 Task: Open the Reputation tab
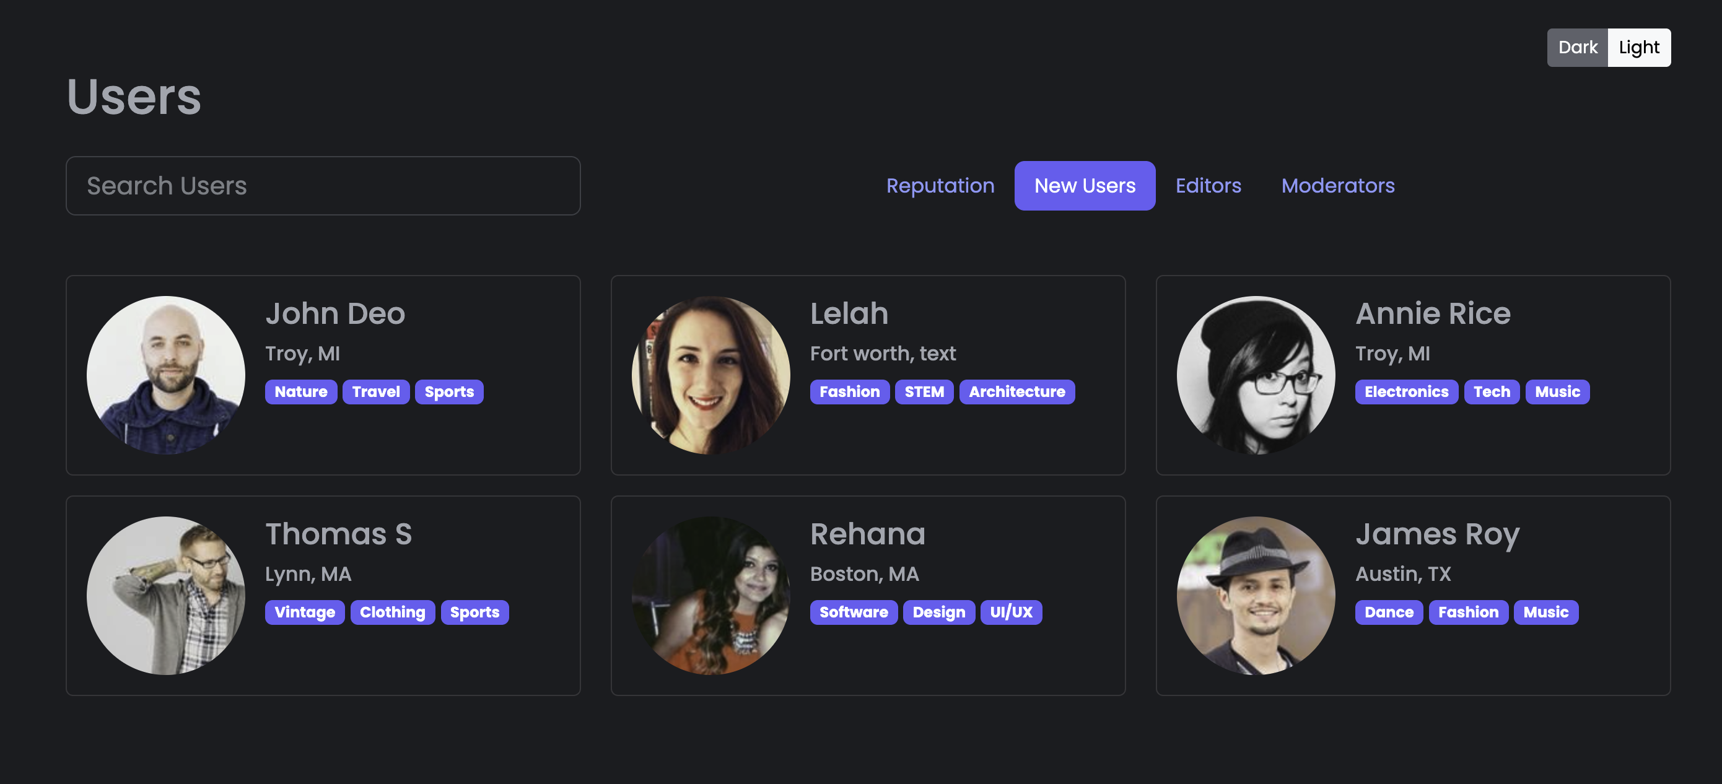coord(940,186)
